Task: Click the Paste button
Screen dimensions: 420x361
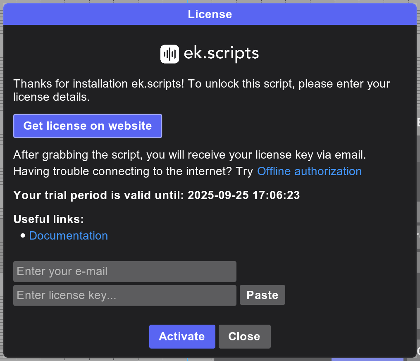Action: (x=262, y=295)
